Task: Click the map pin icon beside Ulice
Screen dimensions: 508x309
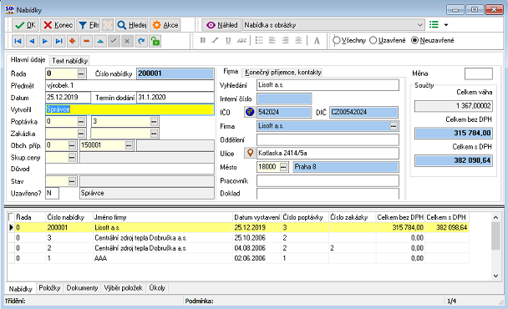Action: (250, 153)
